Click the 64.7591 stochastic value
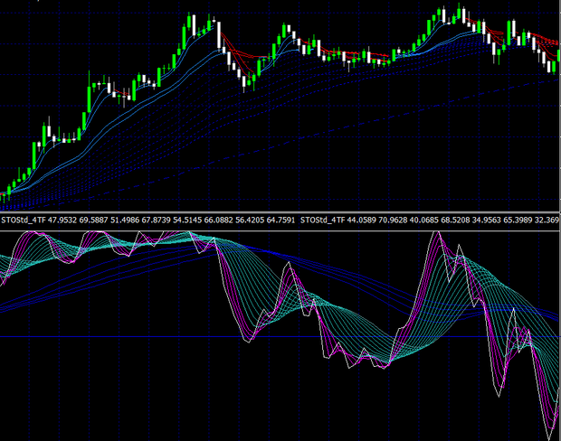561x441 pixels. tap(280, 220)
